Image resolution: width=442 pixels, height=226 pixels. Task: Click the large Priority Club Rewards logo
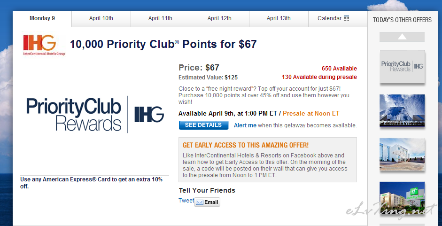point(95,114)
